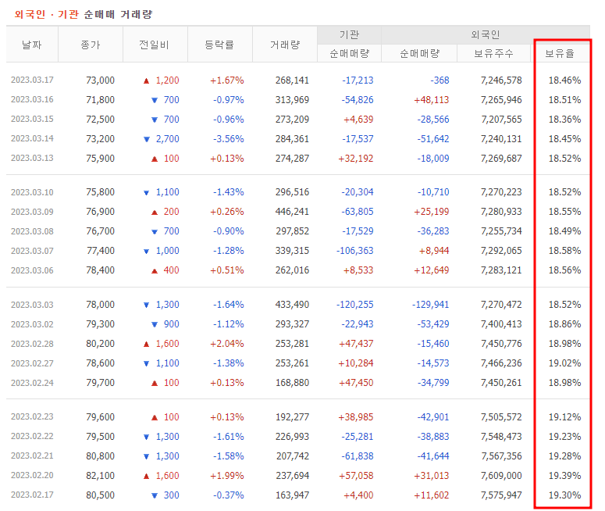Click the 거래량 column header
This screenshot has width=605, height=511.
click(x=285, y=45)
